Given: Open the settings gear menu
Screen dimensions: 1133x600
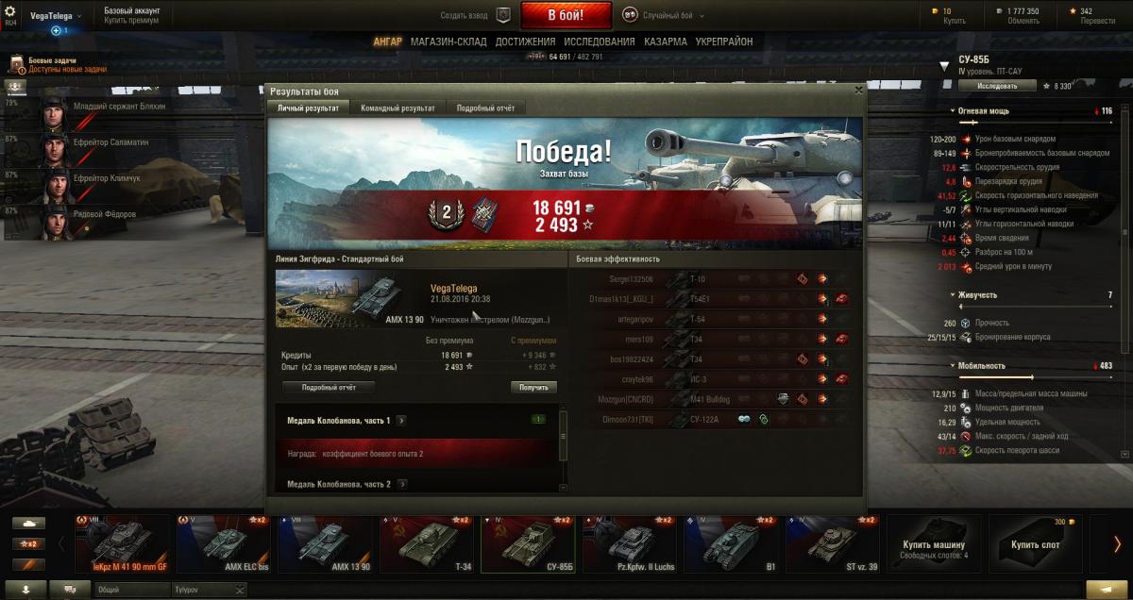Looking at the screenshot, I should point(10,12).
